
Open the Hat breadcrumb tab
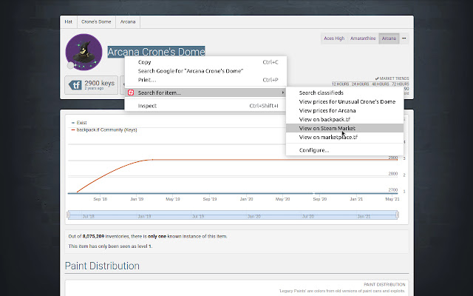[69, 21]
